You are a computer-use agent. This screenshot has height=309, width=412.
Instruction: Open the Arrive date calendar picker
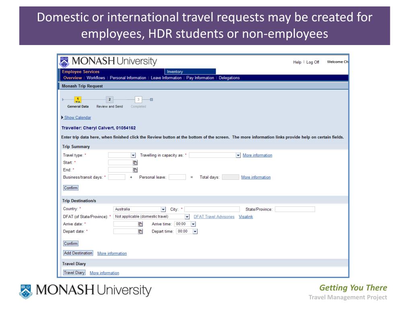140,224
